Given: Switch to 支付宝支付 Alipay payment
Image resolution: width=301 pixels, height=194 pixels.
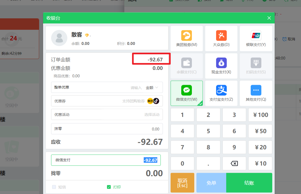Looking at the screenshot, I should pos(221,93).
